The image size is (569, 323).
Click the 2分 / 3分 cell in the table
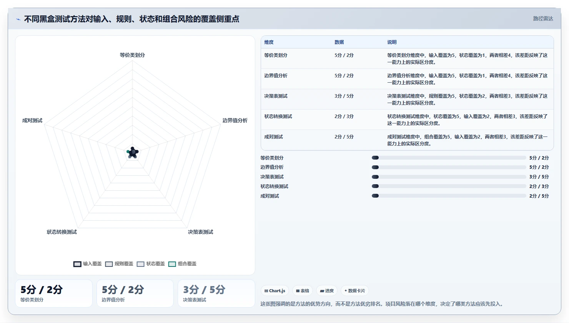click(344, 117)
